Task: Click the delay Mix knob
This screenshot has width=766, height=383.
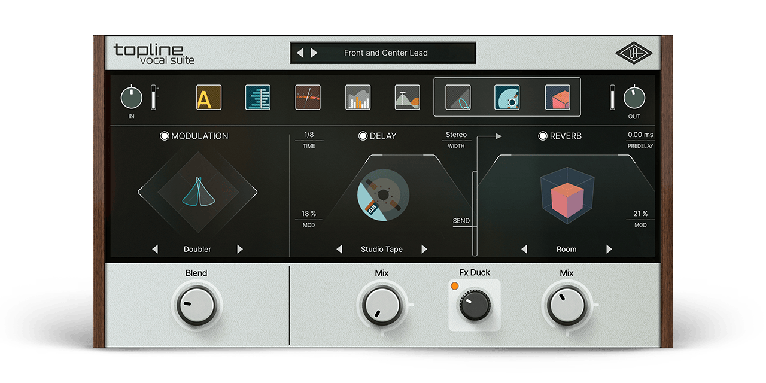Action: (381, 305)
